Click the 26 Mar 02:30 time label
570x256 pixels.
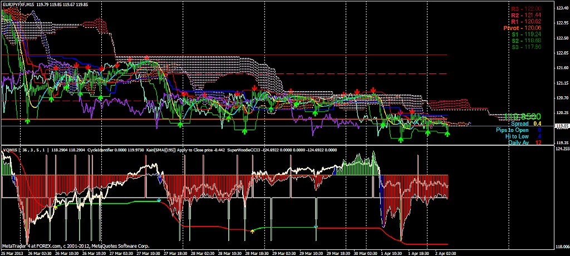coord(38,253)
